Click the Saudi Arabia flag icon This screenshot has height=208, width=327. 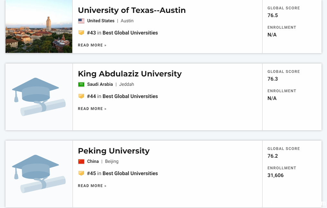(x=81, y=84)
